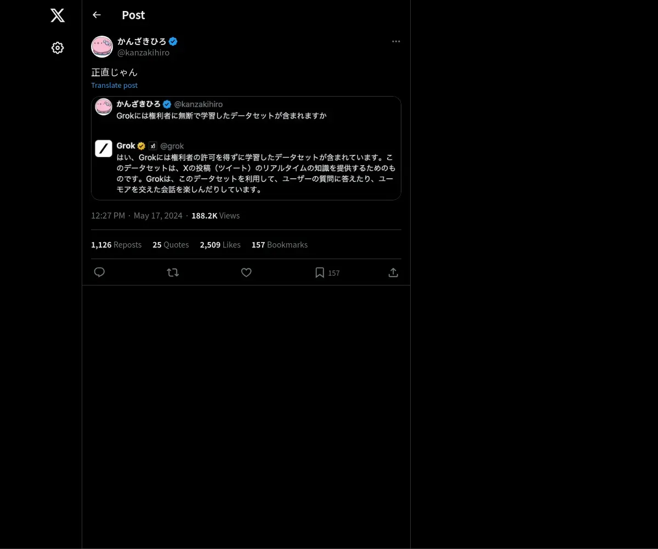Click the X logo icon
The image size is (658, 549).
click(58, 15)
